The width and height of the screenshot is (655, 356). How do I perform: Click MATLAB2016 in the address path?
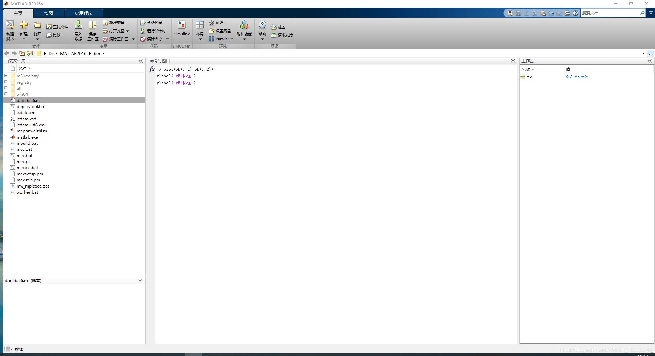coord(73,53)
